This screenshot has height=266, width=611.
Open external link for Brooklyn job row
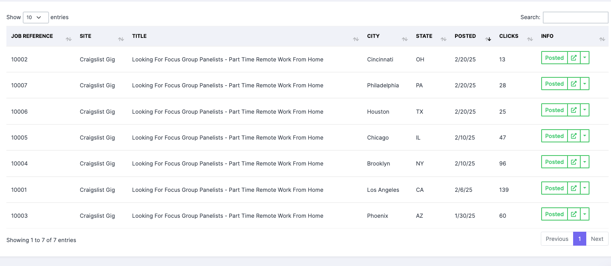click(x=574, y=162)
